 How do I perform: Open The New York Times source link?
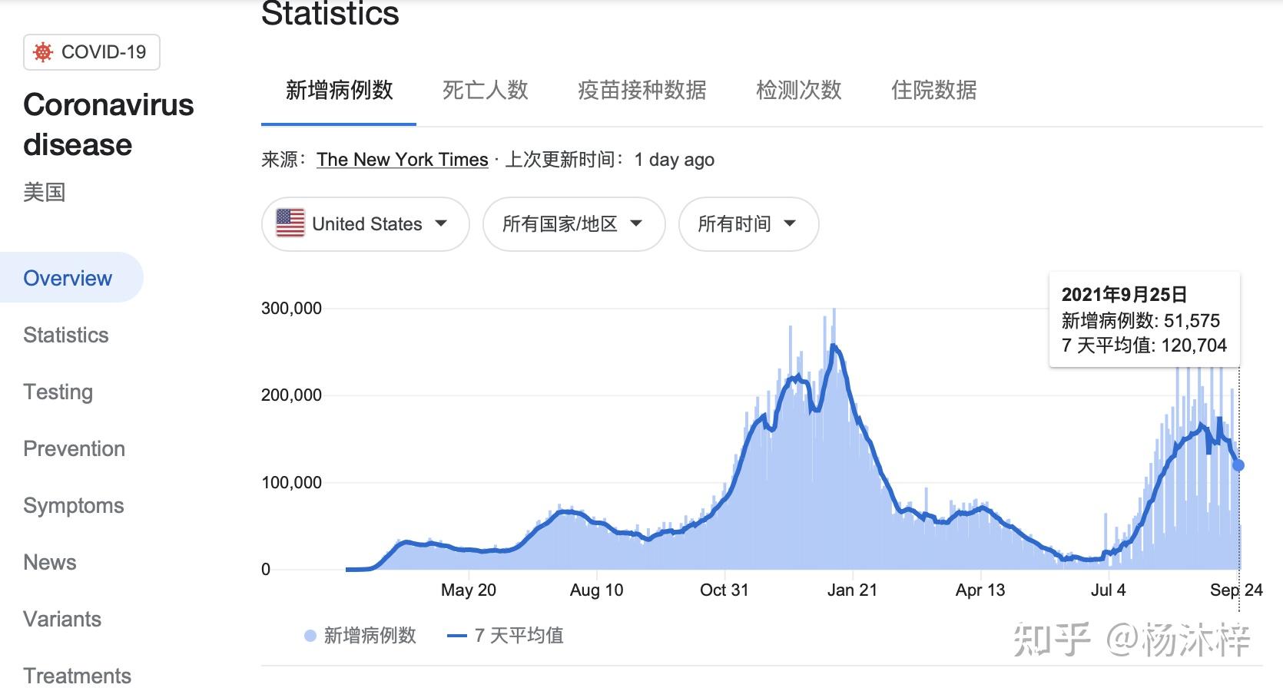[x=402, y=160]
